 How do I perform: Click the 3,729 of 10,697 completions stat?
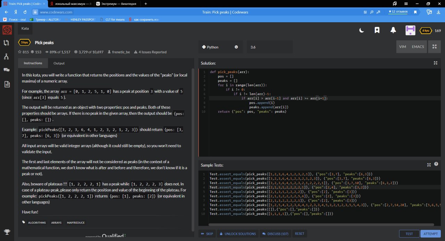coord(89,52)
